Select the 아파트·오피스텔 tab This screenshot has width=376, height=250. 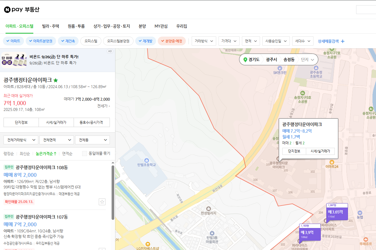coord(19,26)
